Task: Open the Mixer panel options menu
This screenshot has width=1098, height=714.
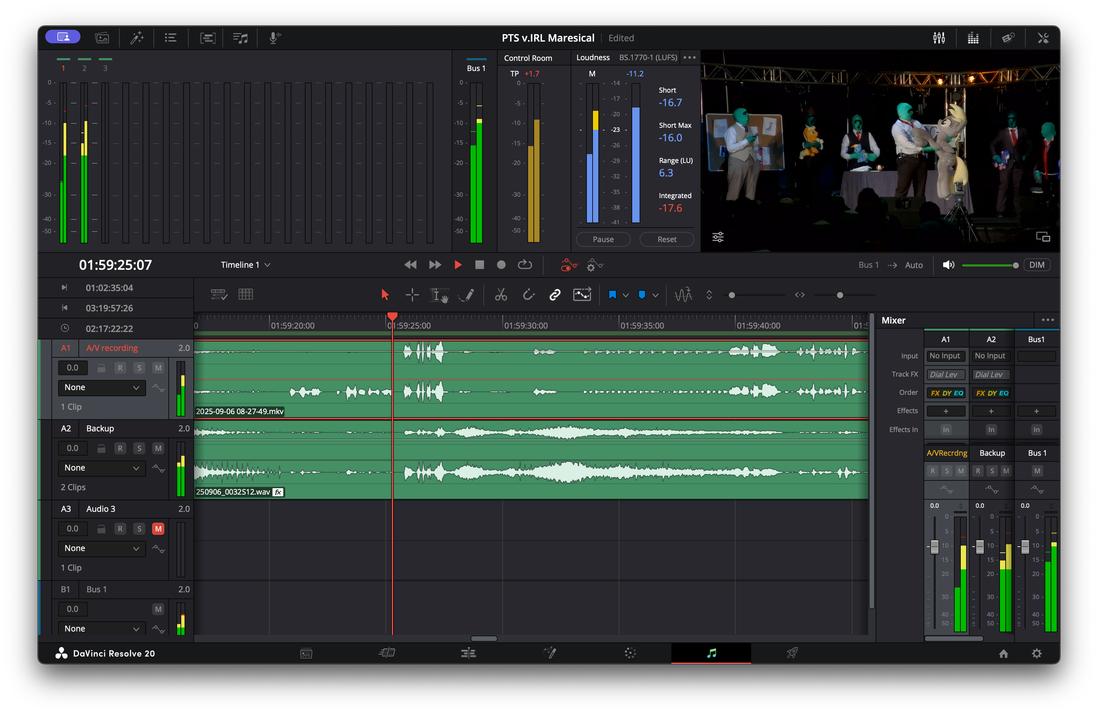Action: (x=1047, y=319)
